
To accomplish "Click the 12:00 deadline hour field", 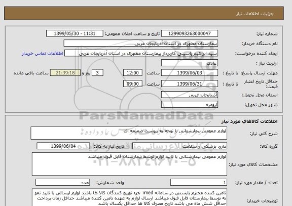I will [133, 73].
